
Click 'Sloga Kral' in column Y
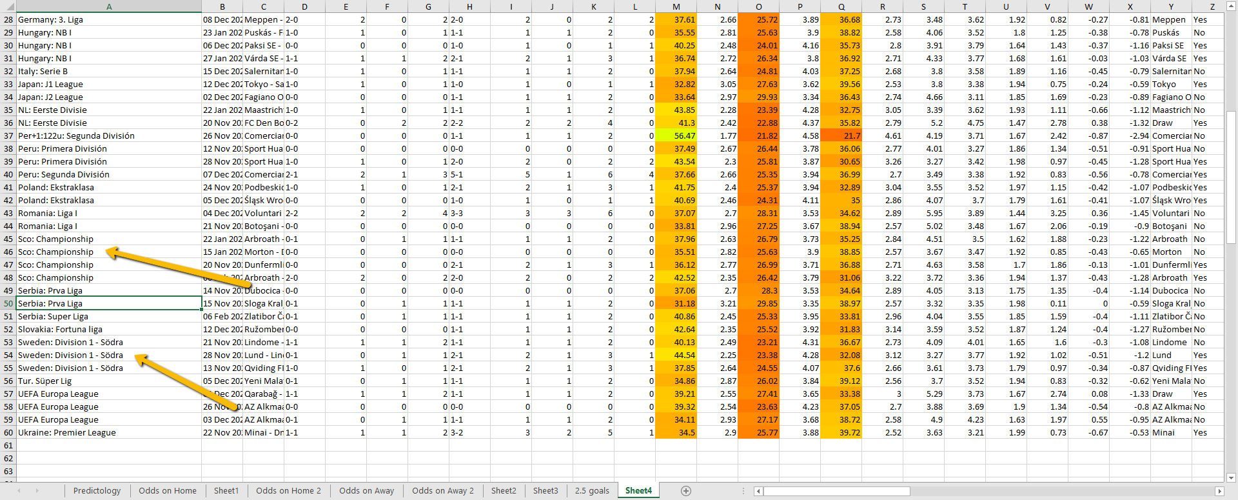pyautogui.click(x=1171, y=303)
